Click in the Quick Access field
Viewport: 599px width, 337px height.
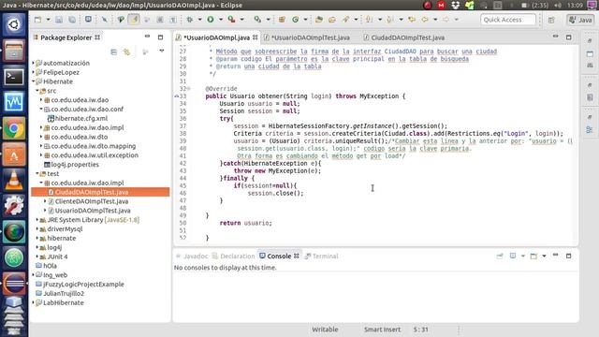[508, 20]
